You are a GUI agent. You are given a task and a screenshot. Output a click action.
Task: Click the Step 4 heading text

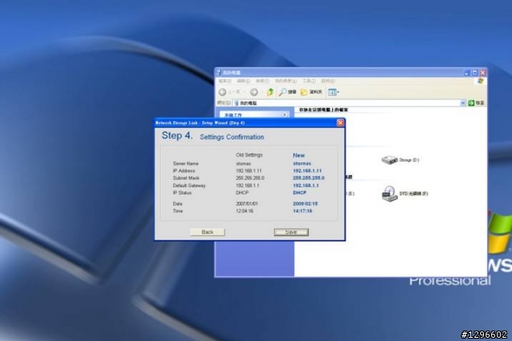(178, 135)
